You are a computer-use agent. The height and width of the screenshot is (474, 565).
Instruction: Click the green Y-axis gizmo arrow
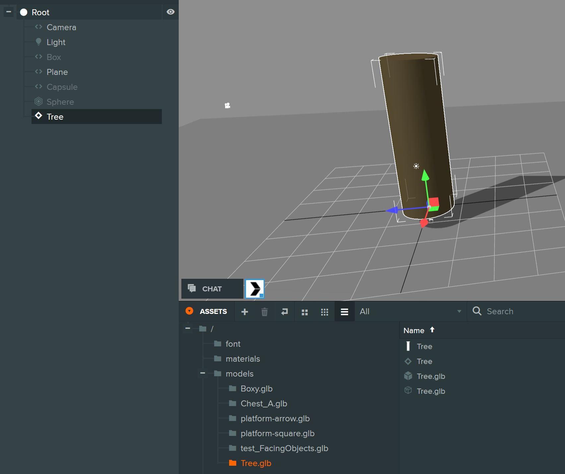coord(425,176)
